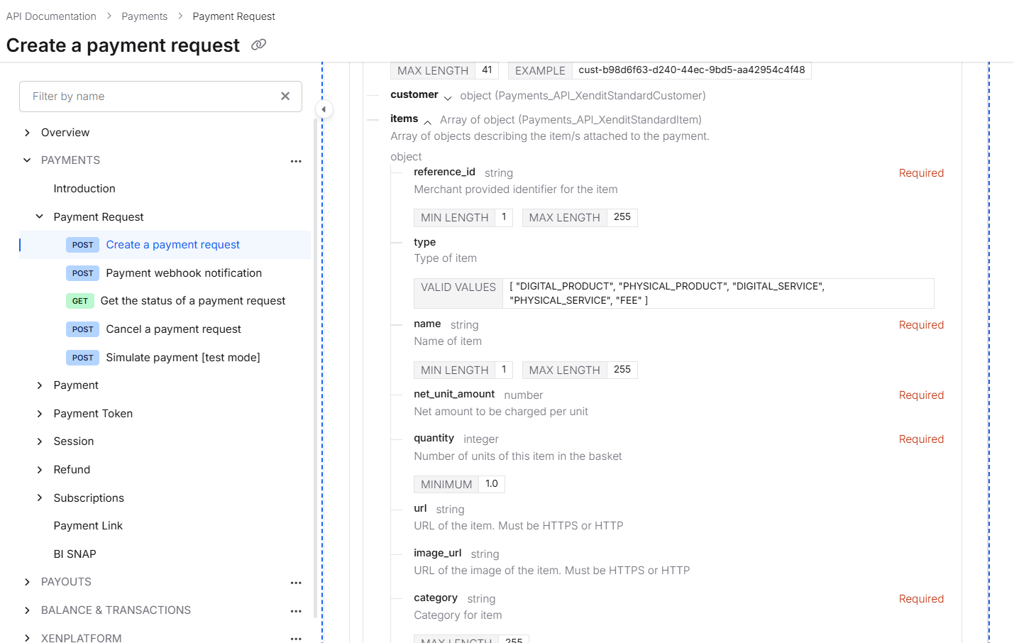Open the BI SNAP page
The width and height of the screenshot is (1014, 643).
75,554
